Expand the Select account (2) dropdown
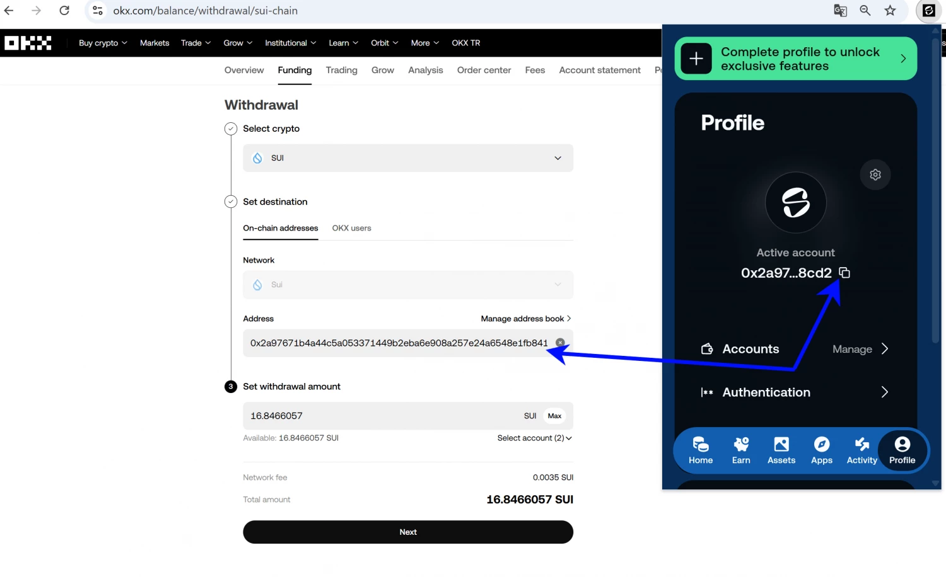The height and width of the screenshot is (577, 946). click(535, 438)
